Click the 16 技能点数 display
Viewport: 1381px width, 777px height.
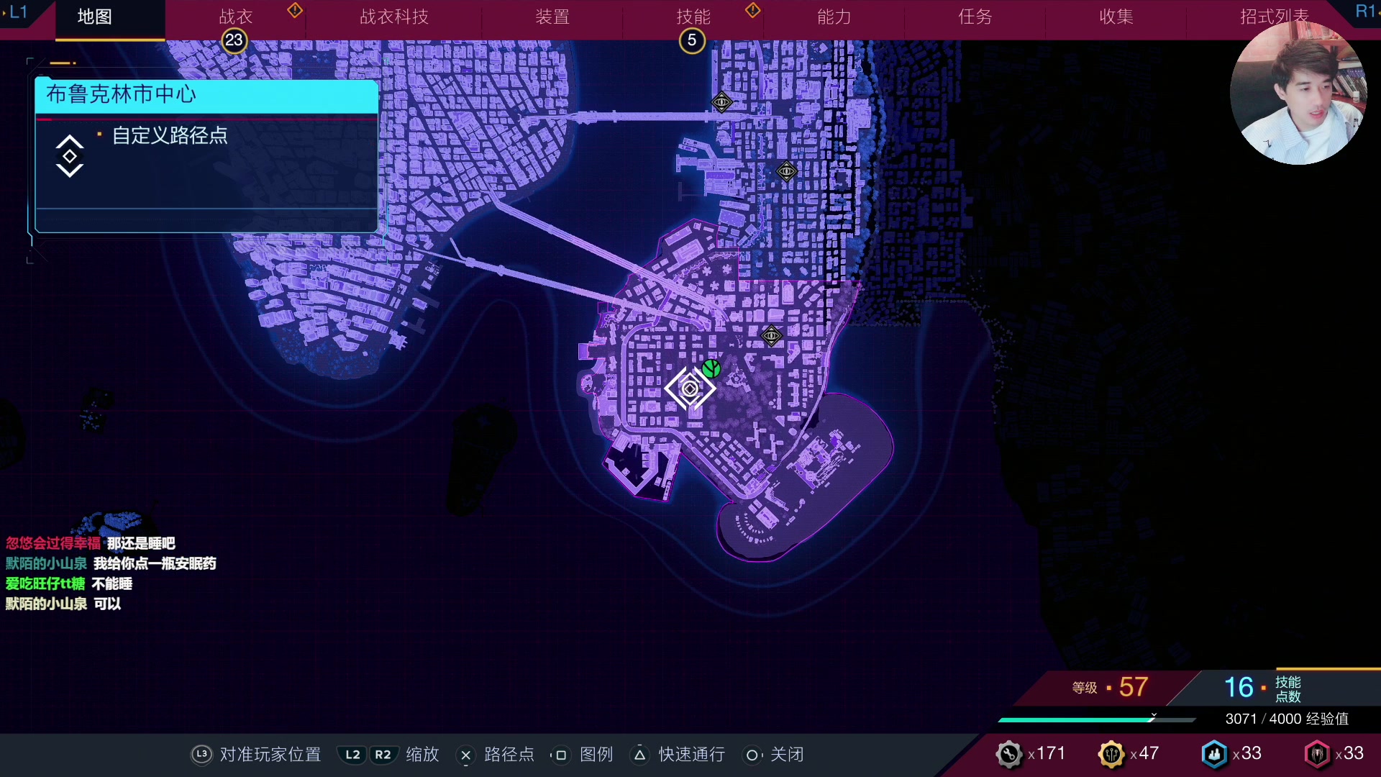(x=1262, y=688)
